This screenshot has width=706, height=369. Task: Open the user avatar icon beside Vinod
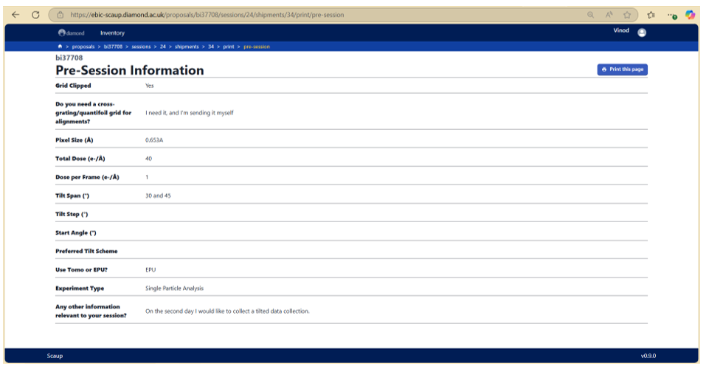coord(642,32)
